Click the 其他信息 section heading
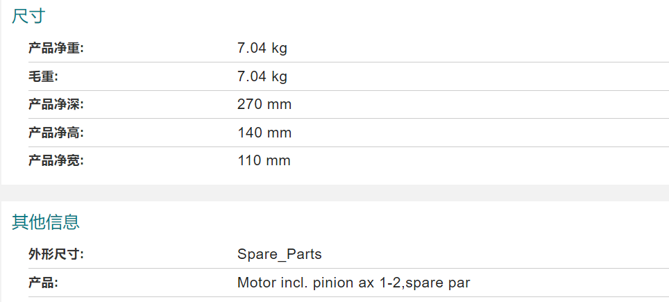Viewport: 669px width, 302px height. click(x=46, y=222)
